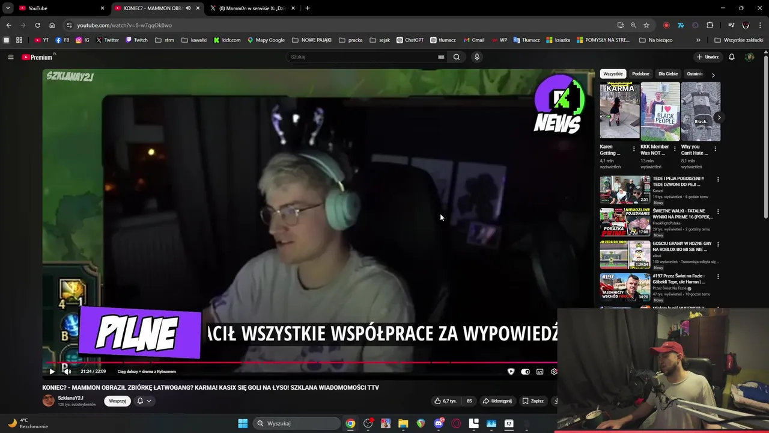Show hidden bookmarks with double chevron
Screen dimensions: 769x433
[x=698, y=40]
